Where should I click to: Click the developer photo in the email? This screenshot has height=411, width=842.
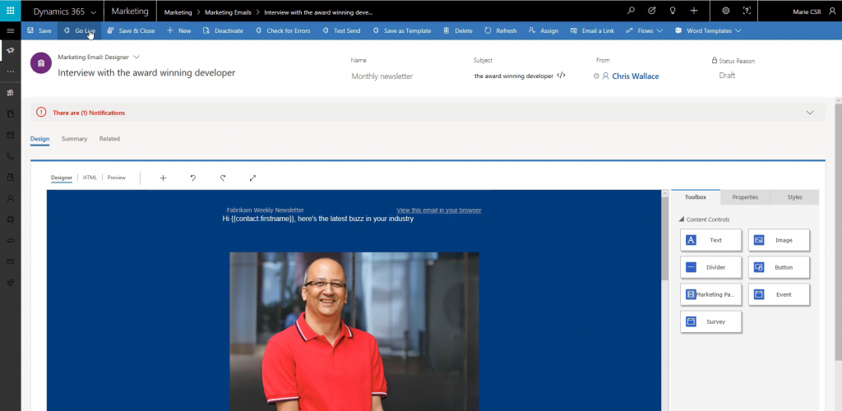point(354,331)
